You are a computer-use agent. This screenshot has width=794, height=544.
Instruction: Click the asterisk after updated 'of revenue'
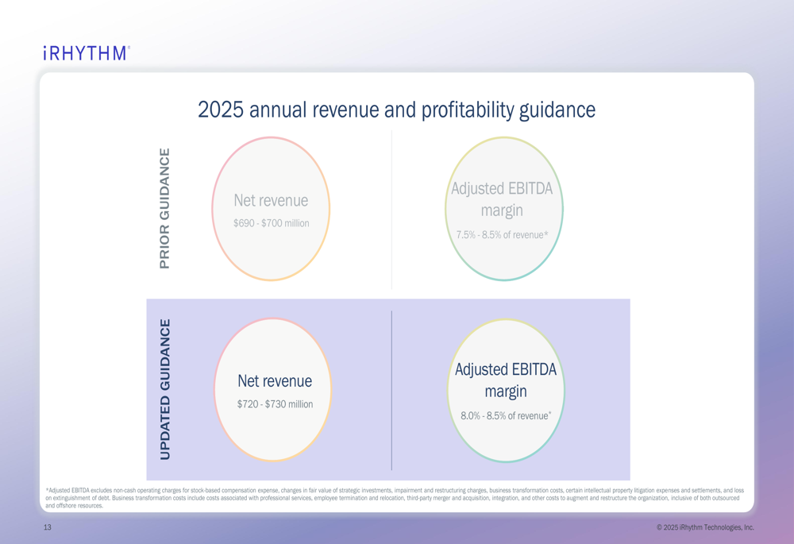point(550,413)
